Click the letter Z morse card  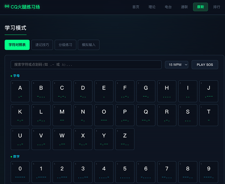125,139
